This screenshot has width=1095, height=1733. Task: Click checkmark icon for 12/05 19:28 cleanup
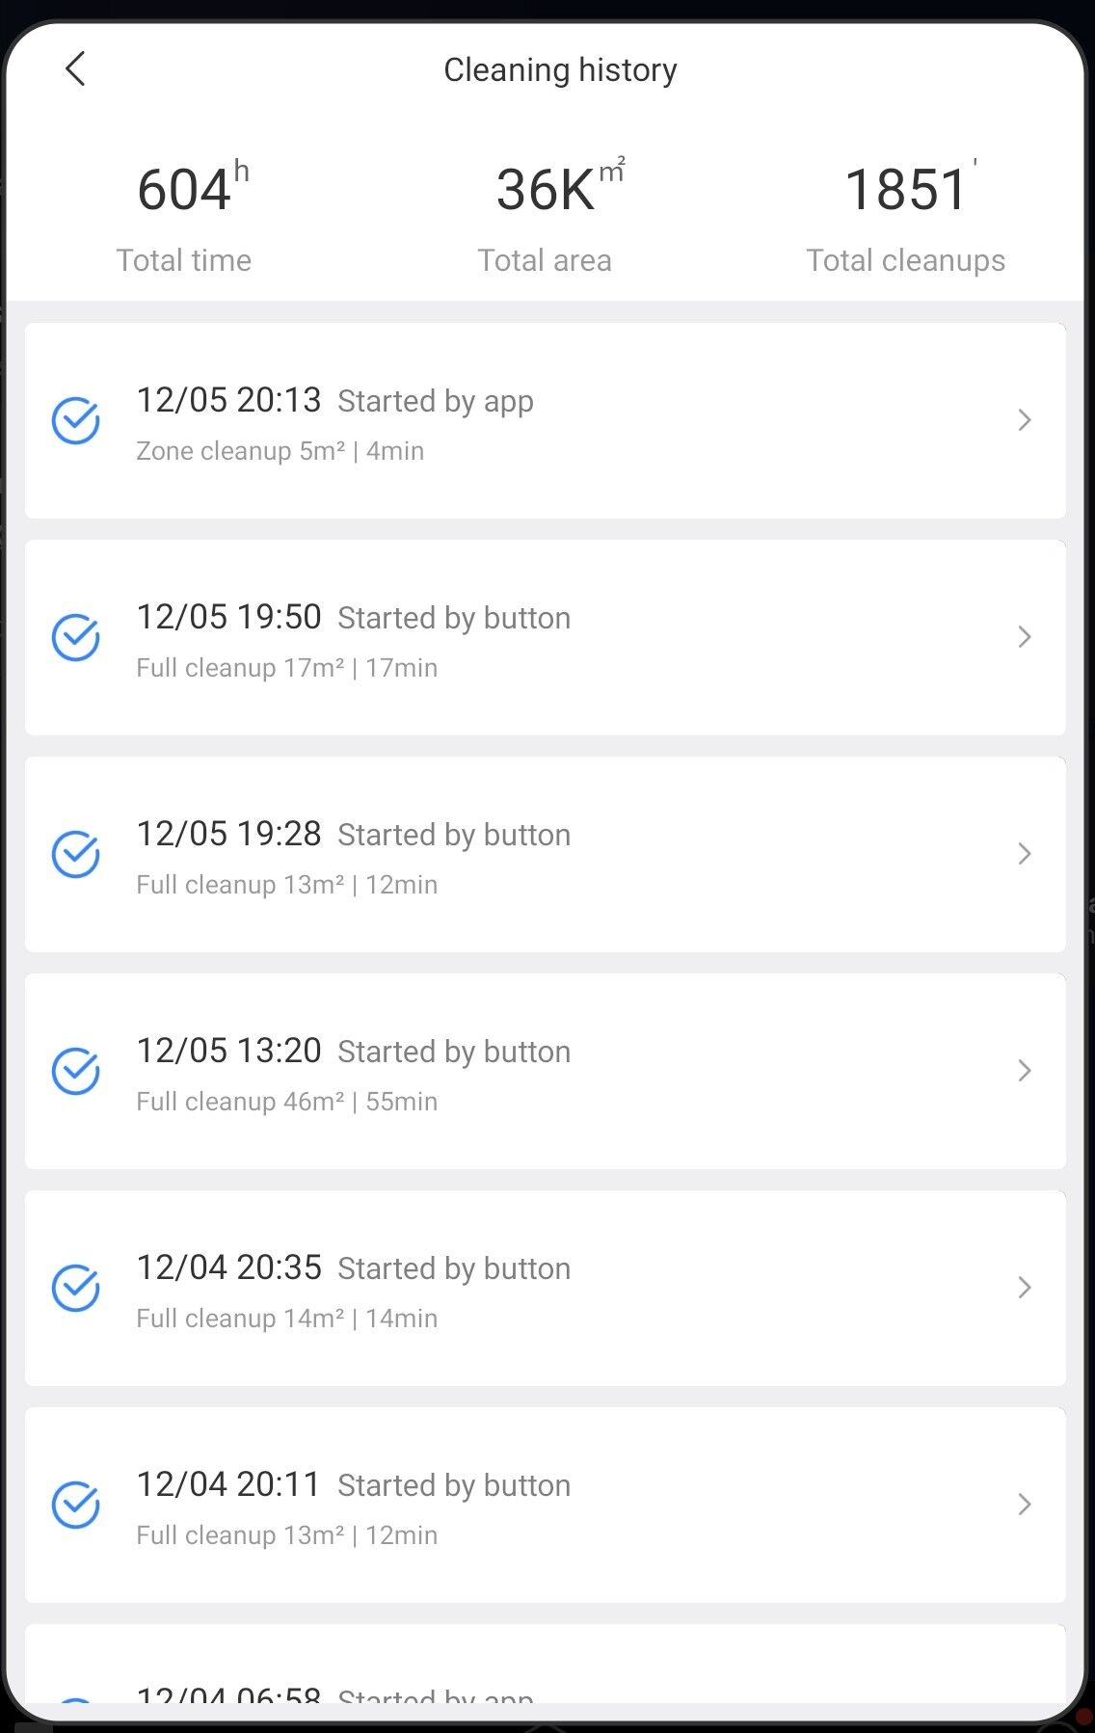tap(75, 854)
